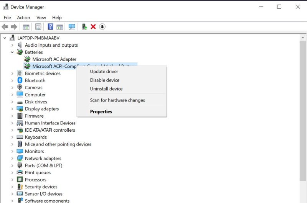
Task: Click the Batteries category icon
Action: (x=20, y=52)
